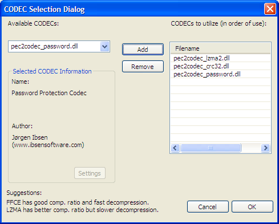
Task: Close the CODEC Selection Dialog window
Action: point(270,9)
